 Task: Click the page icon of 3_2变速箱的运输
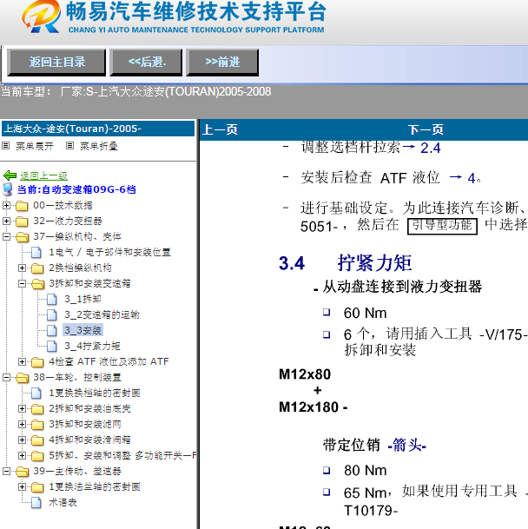pos(51,314)
